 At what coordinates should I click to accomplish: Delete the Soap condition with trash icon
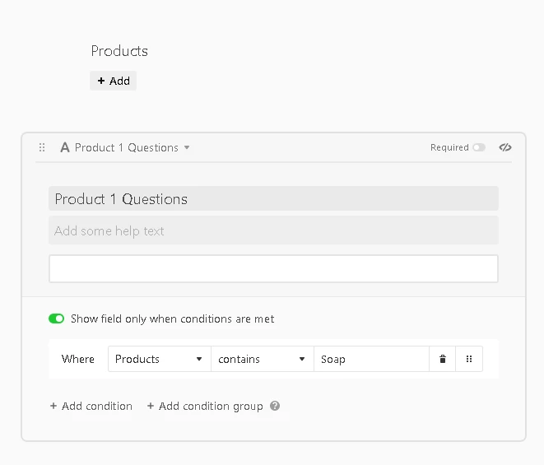tap(442, 359)
